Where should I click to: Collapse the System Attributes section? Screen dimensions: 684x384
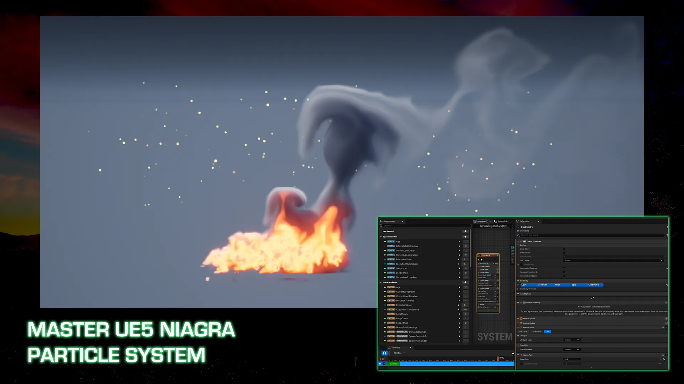click(x=381, y=237)
